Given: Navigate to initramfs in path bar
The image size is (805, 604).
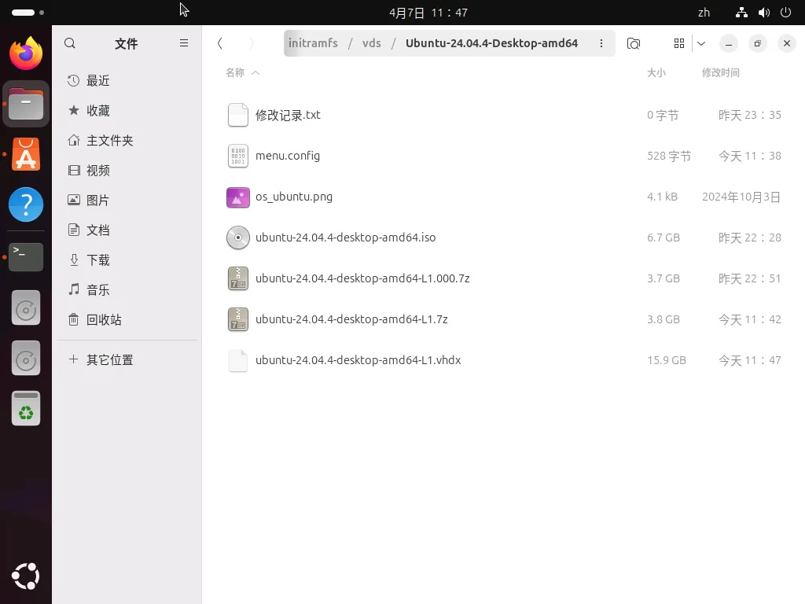Looking at the screenshot, I should [x=313, y=43].
